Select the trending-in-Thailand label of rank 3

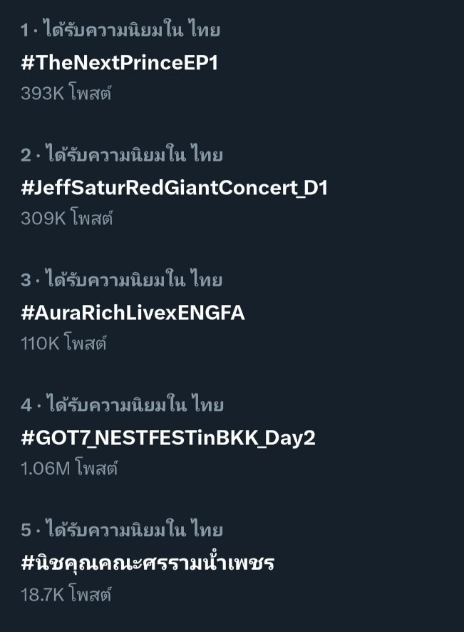coord(135,280)
